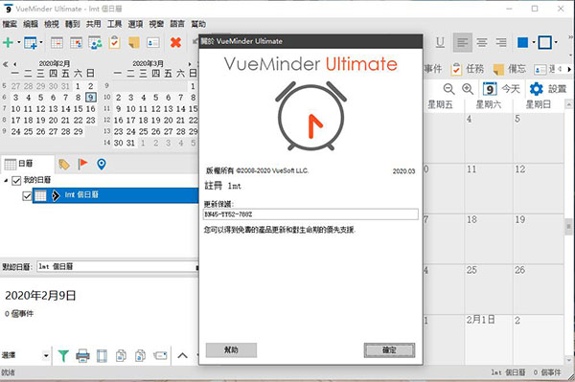Go to next month in mini calendar
This screenshot has height=382, width=575.
[x=190, y=64]
